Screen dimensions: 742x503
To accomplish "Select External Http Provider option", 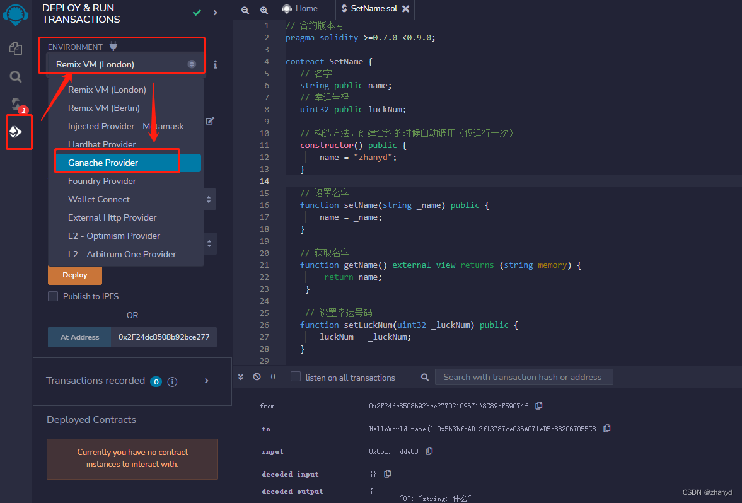I will click(126, 217).
